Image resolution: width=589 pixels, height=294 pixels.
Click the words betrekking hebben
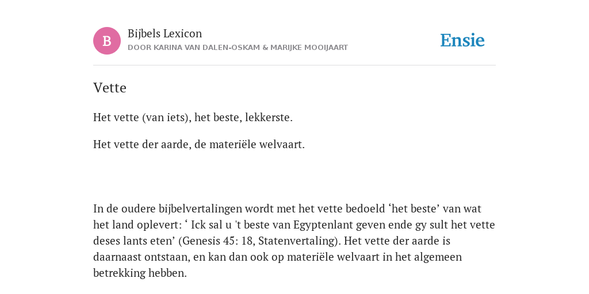pos(140,273)
